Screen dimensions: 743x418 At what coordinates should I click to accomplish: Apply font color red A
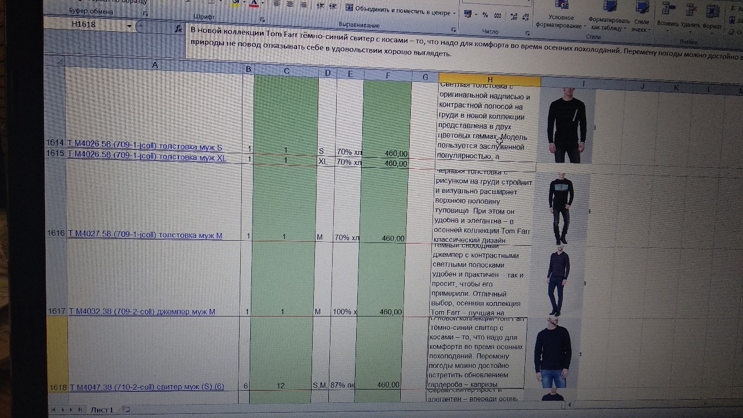point(254,3)
